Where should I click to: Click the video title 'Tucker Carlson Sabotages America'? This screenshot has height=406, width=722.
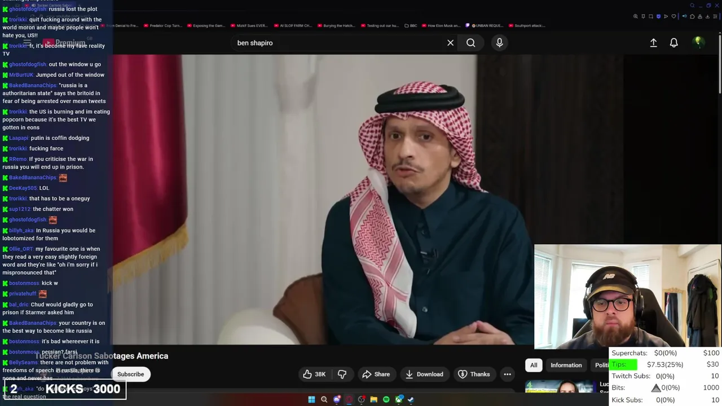(102, 356)
